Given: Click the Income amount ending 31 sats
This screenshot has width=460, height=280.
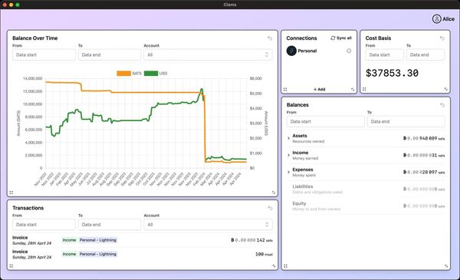Looking at the screenshot, I should 424,155.
